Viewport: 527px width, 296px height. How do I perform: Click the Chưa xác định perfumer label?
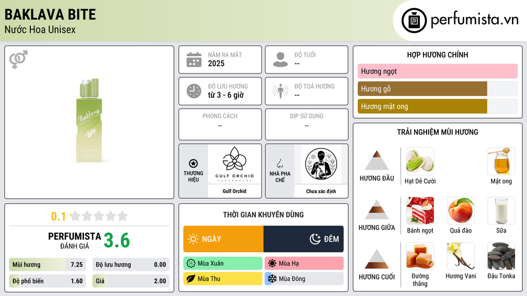click(321, 191)
